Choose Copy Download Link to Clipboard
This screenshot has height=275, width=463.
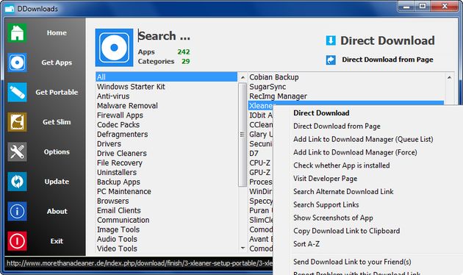click(347, 231)
